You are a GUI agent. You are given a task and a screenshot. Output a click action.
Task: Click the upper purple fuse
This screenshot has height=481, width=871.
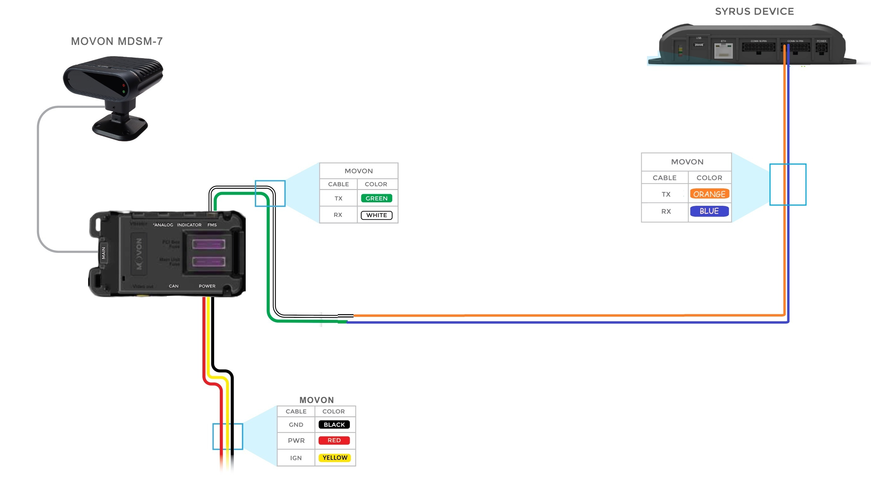[208, 244]
